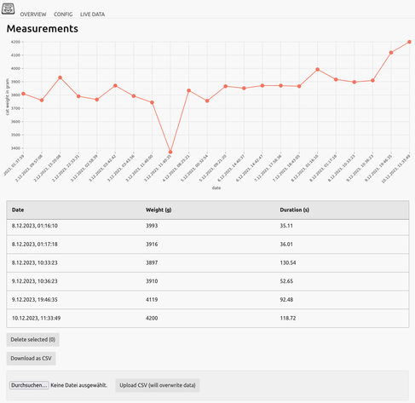415x403 pixels.
Task: Click the app logo icon
Action: tap(8, 9)
